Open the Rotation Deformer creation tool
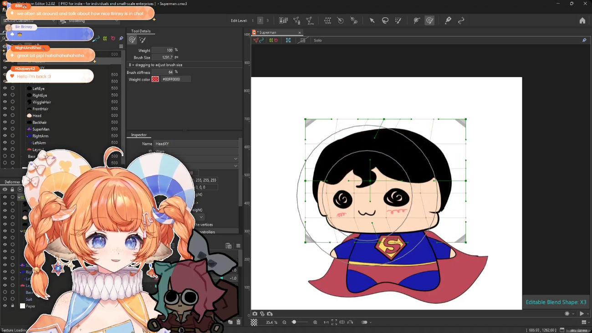The height and width of the screenshot is (333, 592). (354, 20)
